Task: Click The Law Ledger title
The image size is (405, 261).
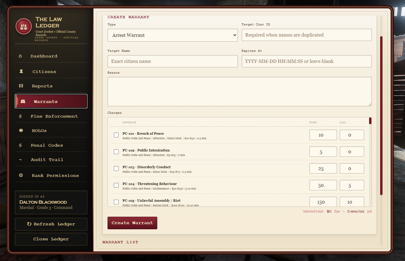Action: 49,22
